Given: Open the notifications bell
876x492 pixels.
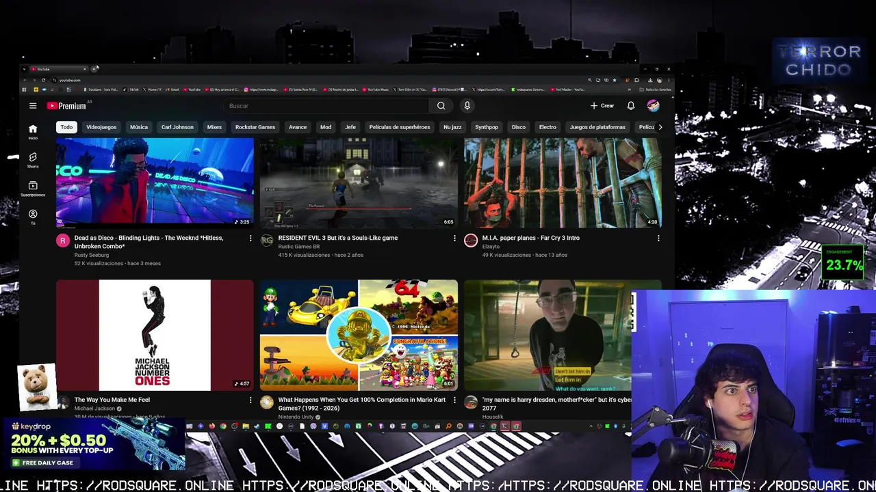Looking at the screenshot, I should pos(631,106).
